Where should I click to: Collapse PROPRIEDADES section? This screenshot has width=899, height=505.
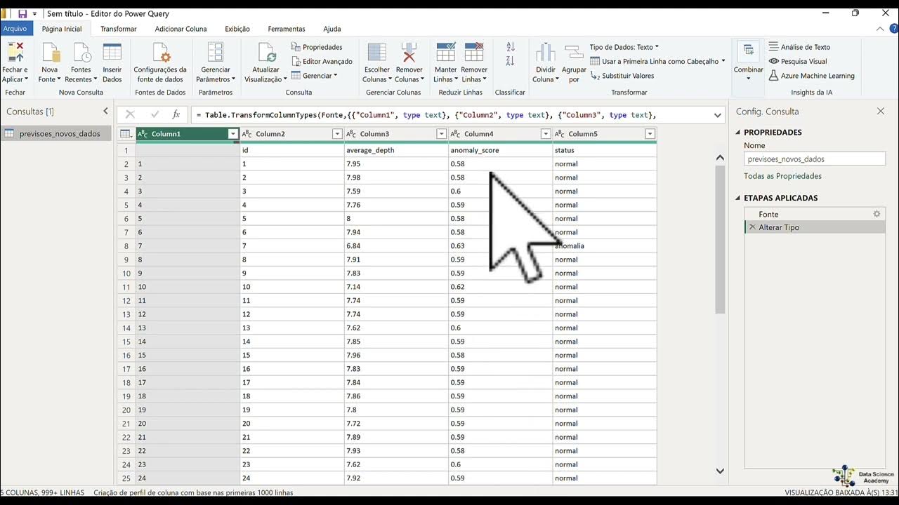738,132
